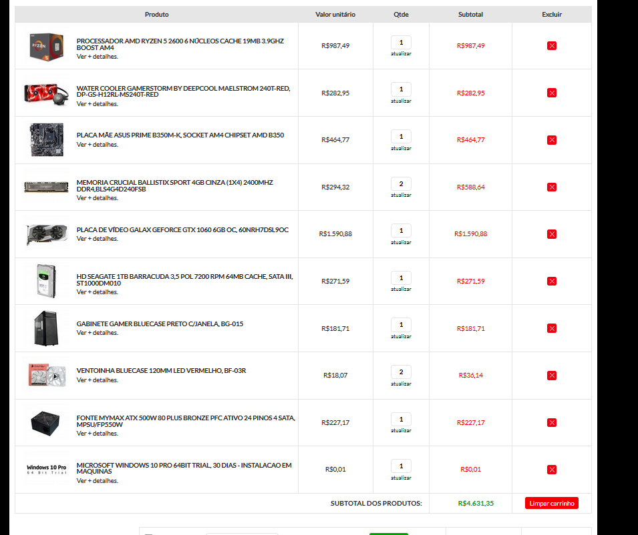The height and width of the screenshot is (535, 638).
Task: Click atualizar under the Ryzen processor quantity
Action: (401, 53)
